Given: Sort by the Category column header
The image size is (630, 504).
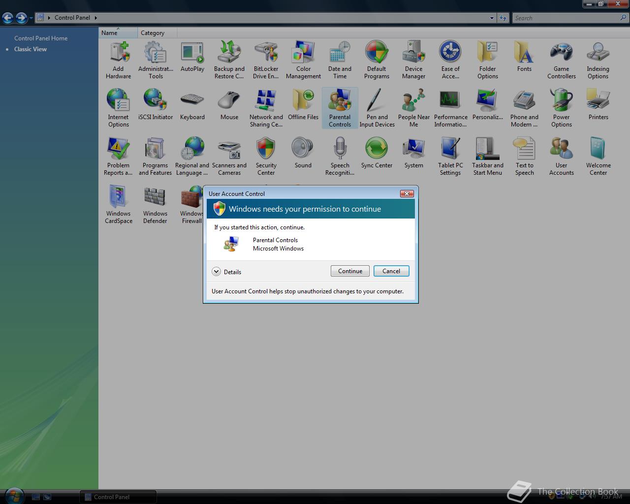Looking at the screenshot, I should 157,33.
